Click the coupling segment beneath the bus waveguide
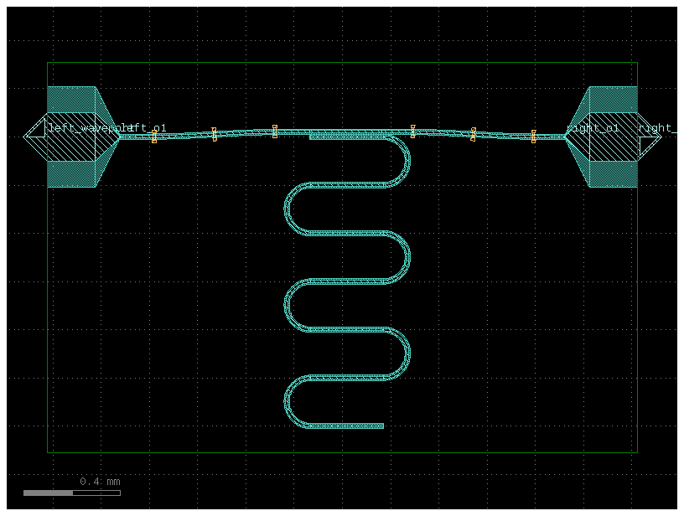Screen dimensions: 684x516 click(x=348, y=137)
